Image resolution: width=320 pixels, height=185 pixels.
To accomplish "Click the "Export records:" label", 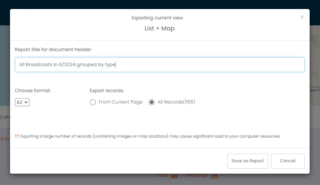I will (x=107, y=90).
